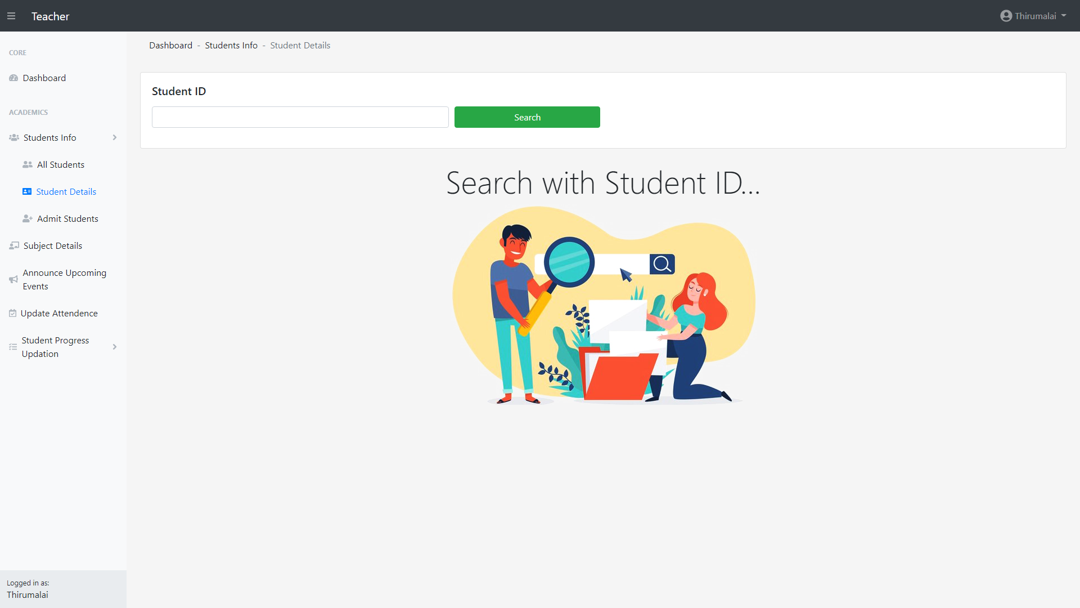1080x608 pixels.
Task: Click the Student Progress Updation list icon
Action: coord(13,347)
